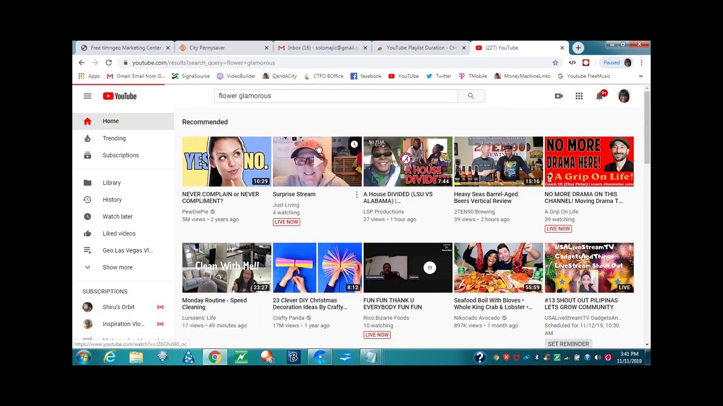Image resolution: width=723 pixels, height=406 pixels.
Task: Open the Clean With Me thumbnail
Action: [227, 268]
